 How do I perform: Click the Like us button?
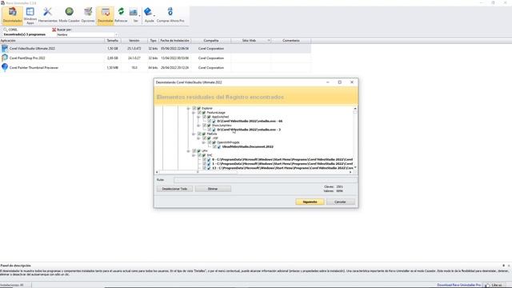click(x=494, y=285)
